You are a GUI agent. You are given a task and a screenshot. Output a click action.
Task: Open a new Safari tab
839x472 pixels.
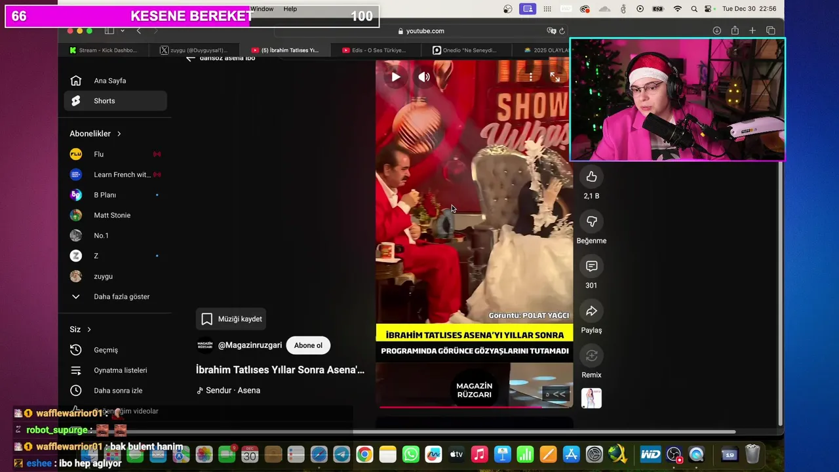(x=752, y=31)
